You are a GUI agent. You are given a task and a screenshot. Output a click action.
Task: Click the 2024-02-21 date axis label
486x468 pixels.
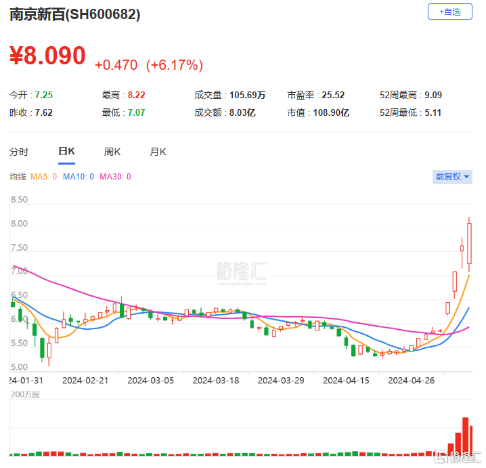coord(85,381)
